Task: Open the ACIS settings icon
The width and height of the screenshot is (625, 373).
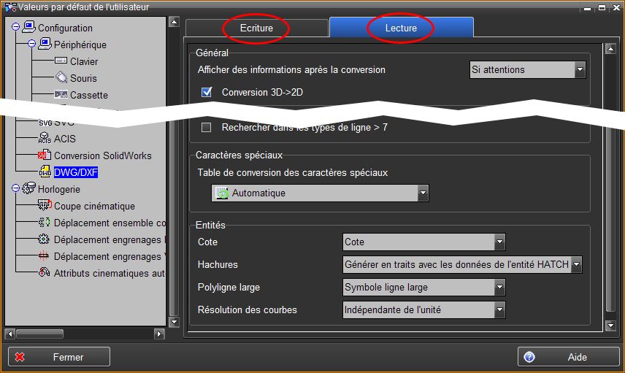Action: tap(45, 139)
